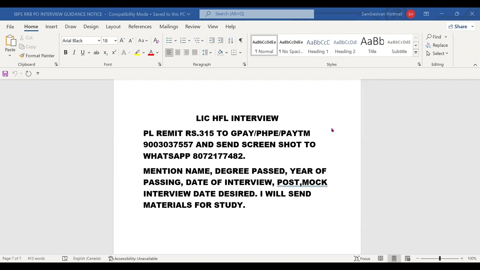The image size is (480, 270).
Task: Switch to the Insert tab
Action: [x=51, y=27]
